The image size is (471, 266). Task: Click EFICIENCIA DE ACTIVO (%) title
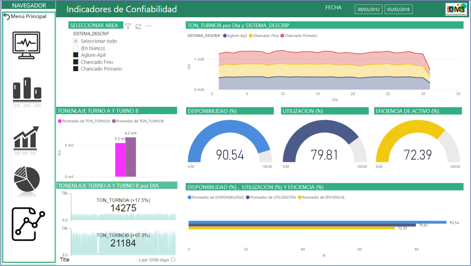click(407, 111)
